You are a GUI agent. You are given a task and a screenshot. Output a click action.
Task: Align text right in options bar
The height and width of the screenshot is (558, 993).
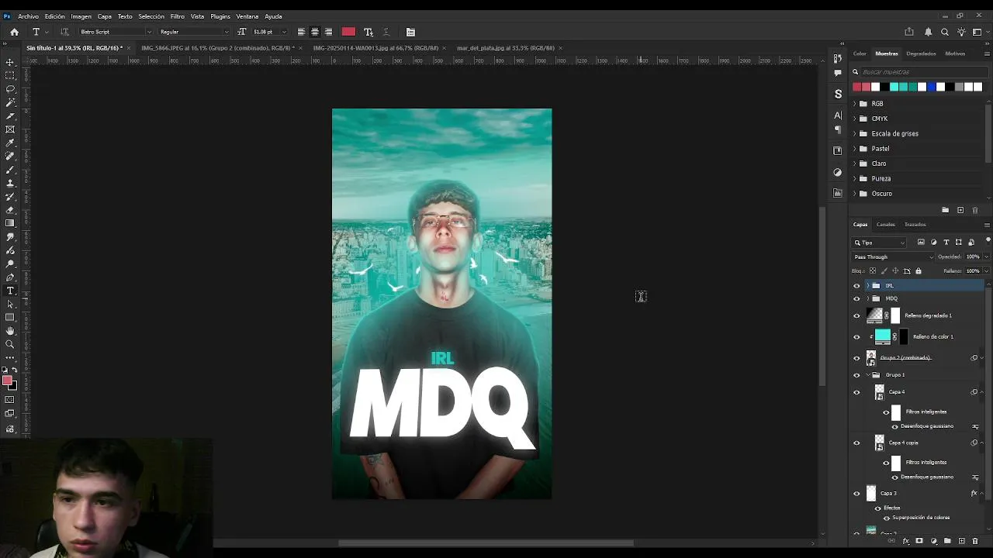328,32
